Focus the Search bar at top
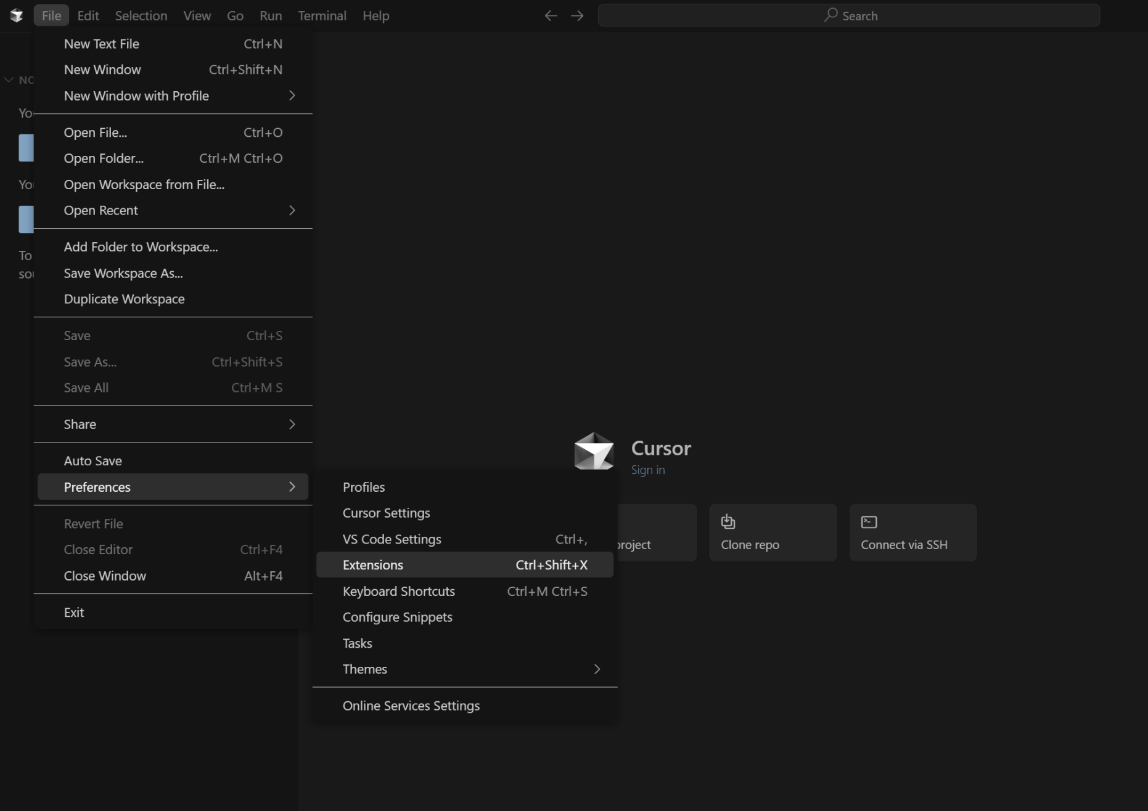The width and height of the screenshot is (1148, 811). [x=848, y=15]
